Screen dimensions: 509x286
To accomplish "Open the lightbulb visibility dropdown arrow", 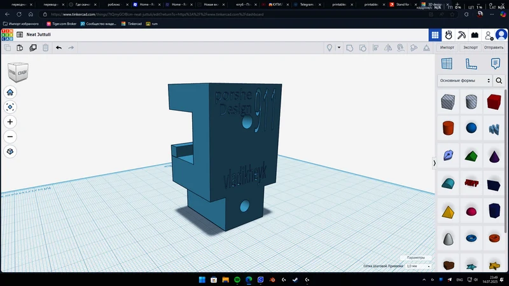I will point(339,48).
